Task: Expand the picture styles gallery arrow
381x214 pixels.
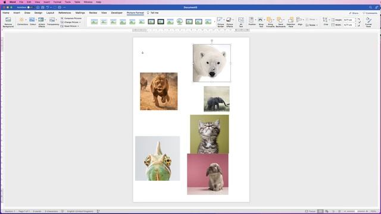Action: click(x=214, y=22)
